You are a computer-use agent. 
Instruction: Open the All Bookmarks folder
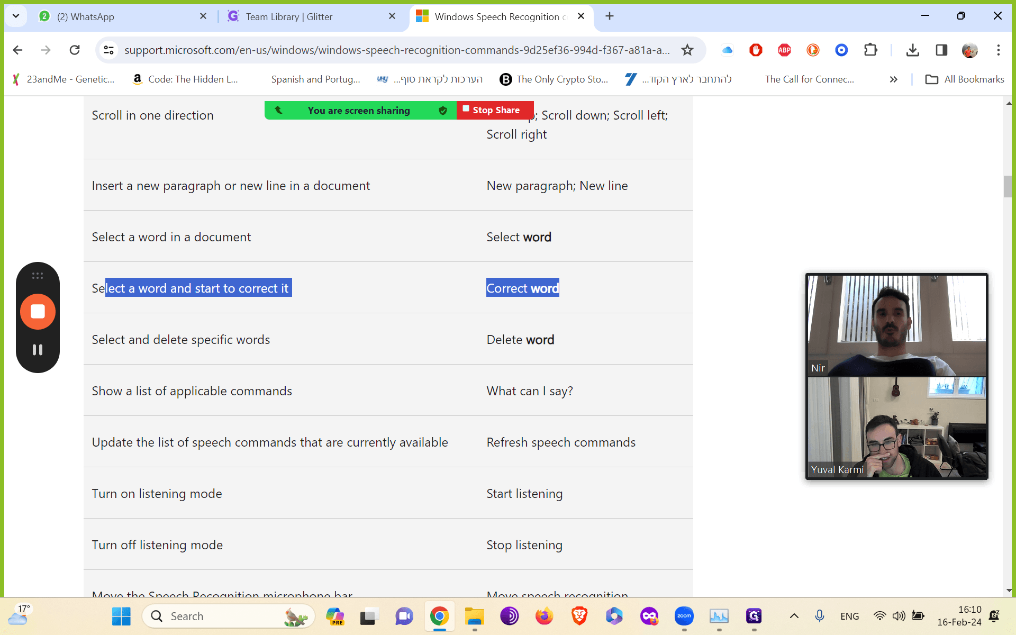(965, 79)
